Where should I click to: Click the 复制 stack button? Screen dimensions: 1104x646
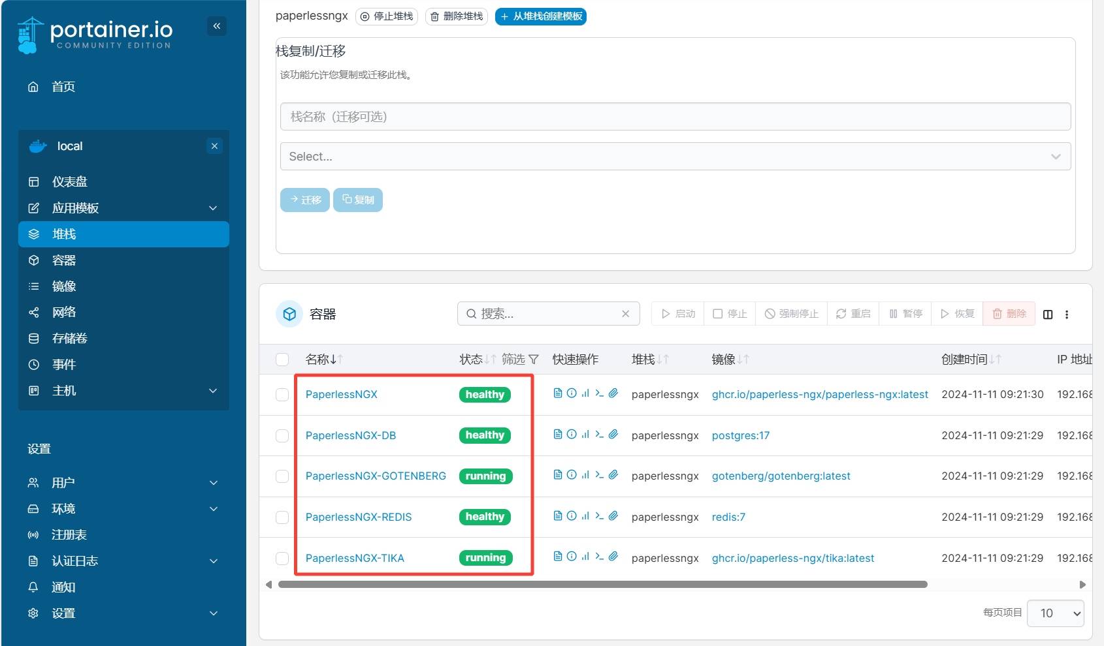click(x=358, y=200)
